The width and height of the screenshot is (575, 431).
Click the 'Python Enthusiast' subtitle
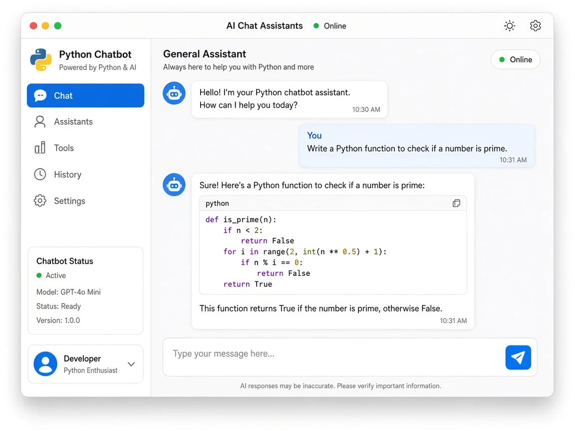(90, 371)
